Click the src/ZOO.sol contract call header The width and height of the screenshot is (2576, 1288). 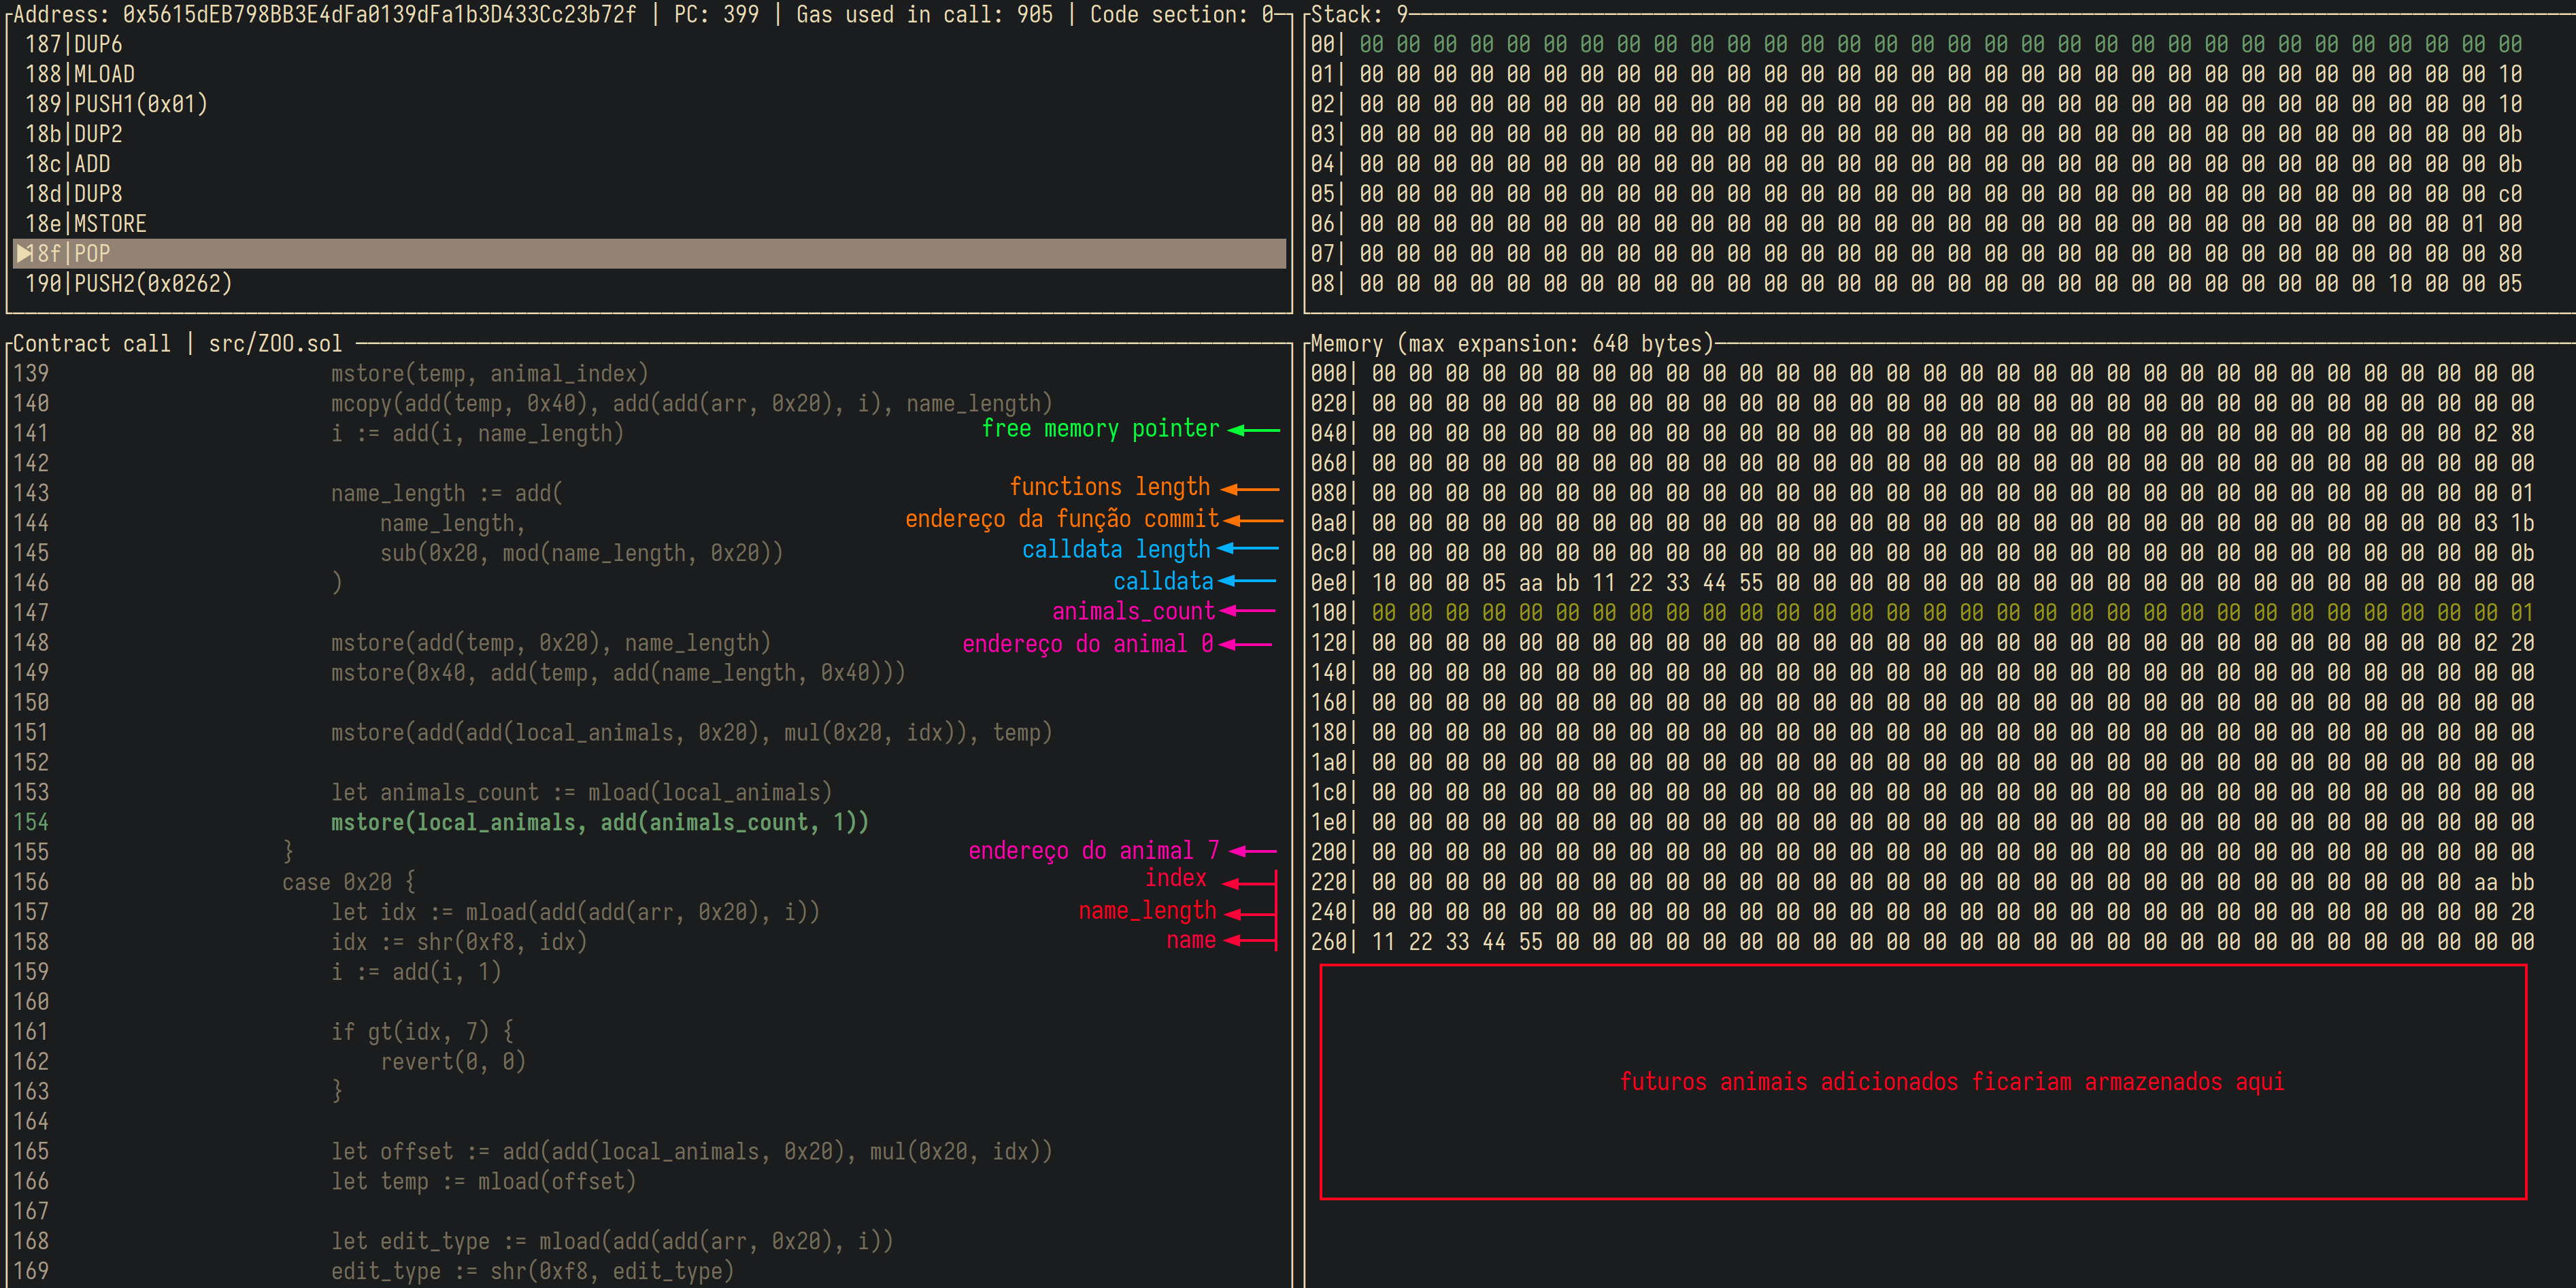177,343
